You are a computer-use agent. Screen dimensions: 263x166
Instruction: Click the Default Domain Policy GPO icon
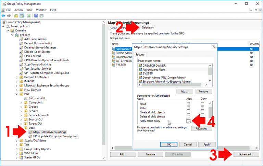pos(21,43)
